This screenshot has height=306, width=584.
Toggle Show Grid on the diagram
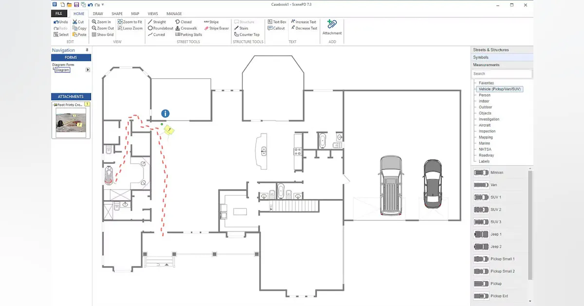point(103,34)
